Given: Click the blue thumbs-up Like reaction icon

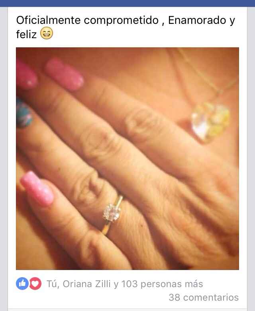Looking at the screenshot, I should coord(22,284).
